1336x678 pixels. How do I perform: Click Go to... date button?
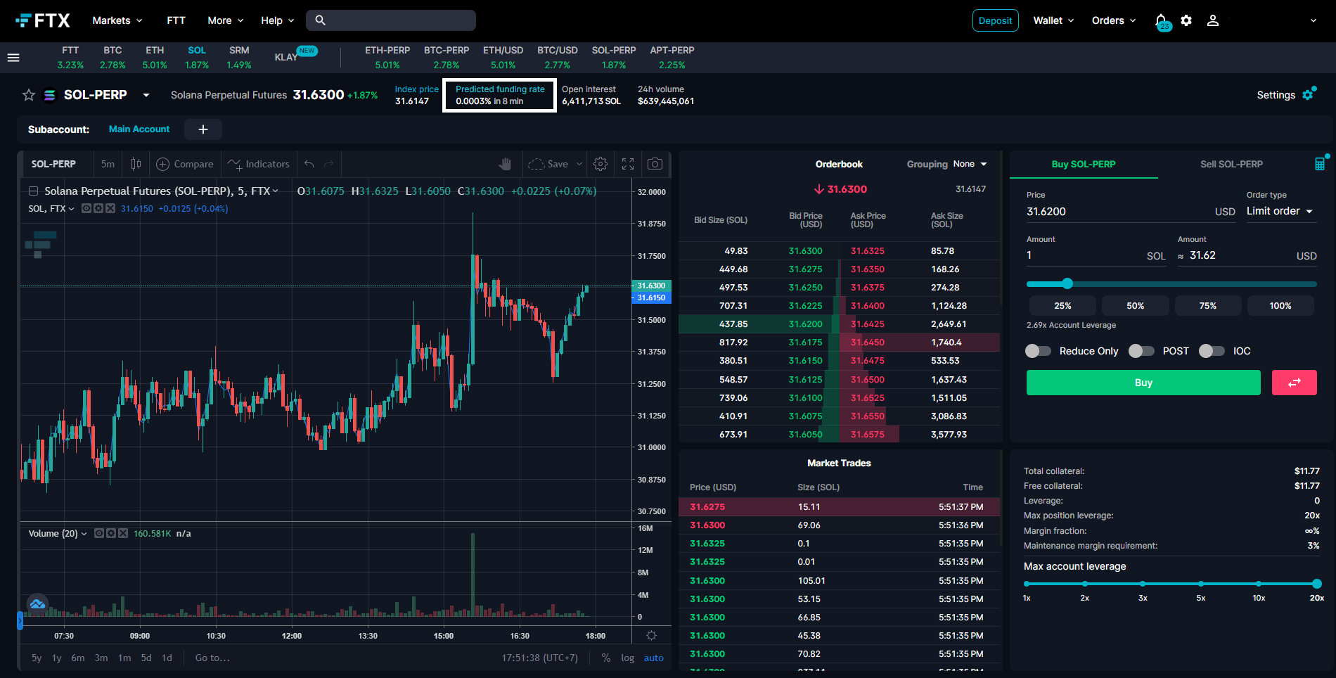point(212,658)
